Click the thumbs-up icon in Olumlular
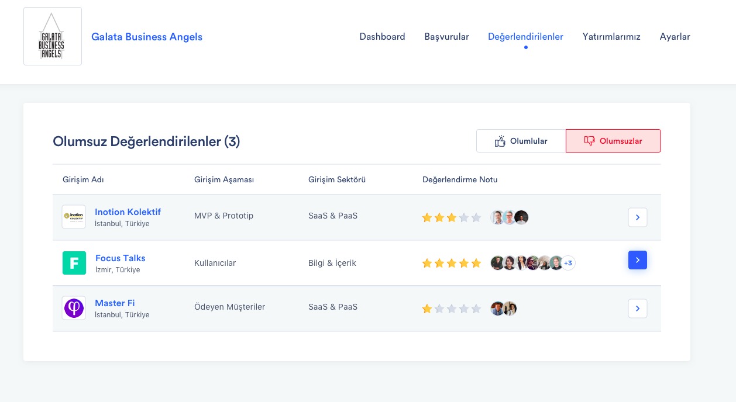 (500, 141)
